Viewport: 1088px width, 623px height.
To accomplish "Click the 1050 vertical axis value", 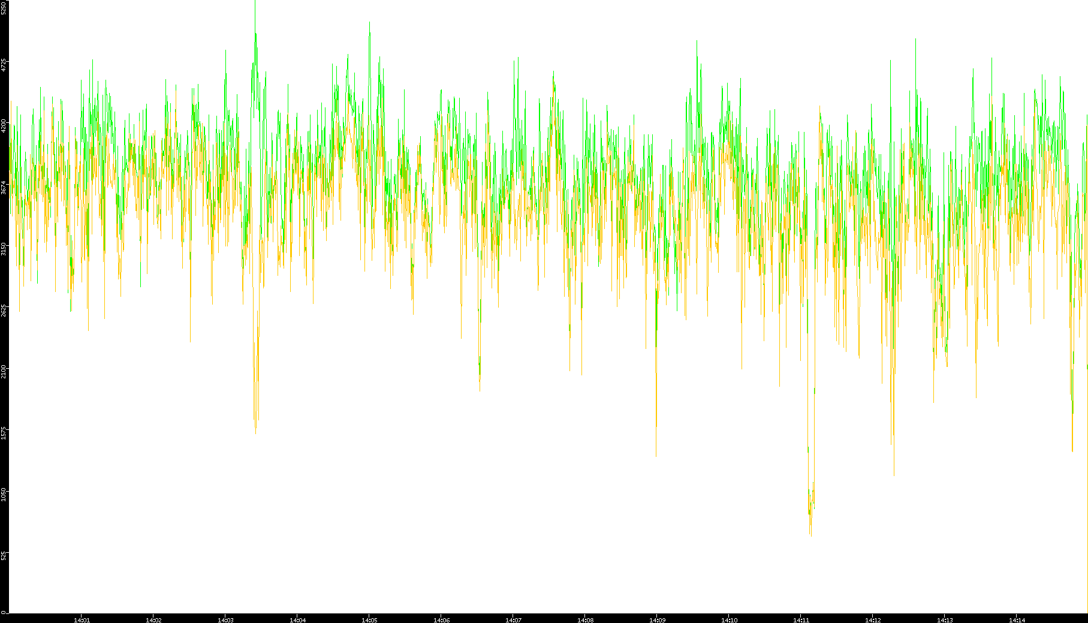I will point(4,494).
